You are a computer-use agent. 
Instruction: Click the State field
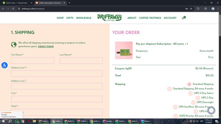(57, 112)
